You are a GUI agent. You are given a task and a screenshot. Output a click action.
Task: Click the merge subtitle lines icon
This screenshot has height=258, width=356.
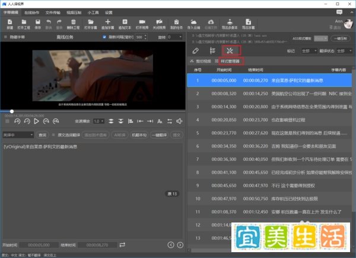(x=111, y=121)
